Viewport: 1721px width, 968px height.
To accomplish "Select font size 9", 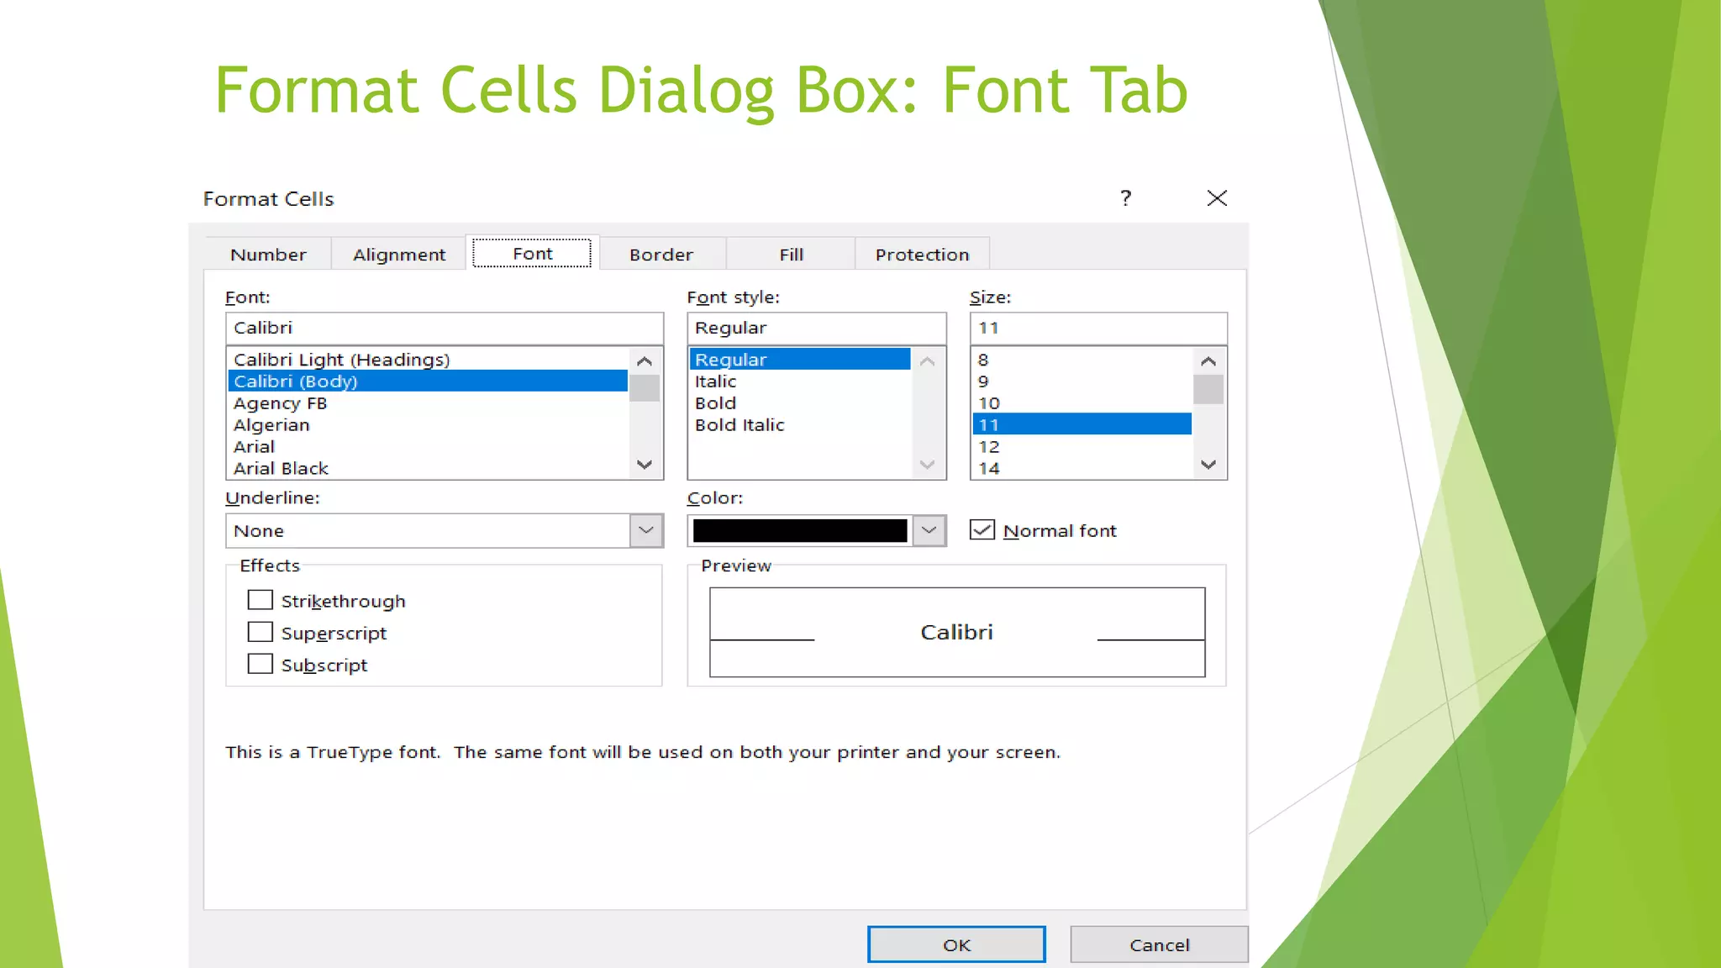I will (x=1082, y=381).
